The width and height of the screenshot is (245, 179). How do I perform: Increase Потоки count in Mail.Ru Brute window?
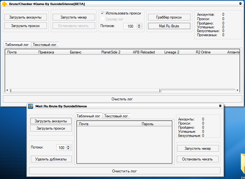[x=68, y=146]
